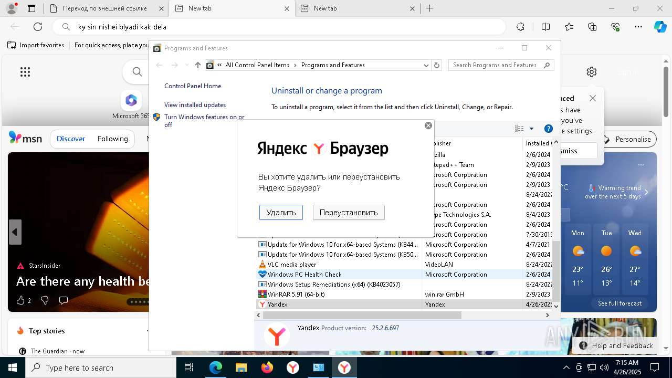Open Edge tab actions menu icon

31,8
